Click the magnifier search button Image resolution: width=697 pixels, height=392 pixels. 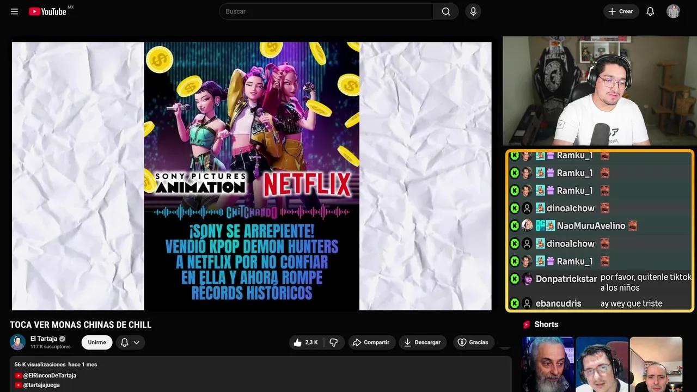point(446,11)
